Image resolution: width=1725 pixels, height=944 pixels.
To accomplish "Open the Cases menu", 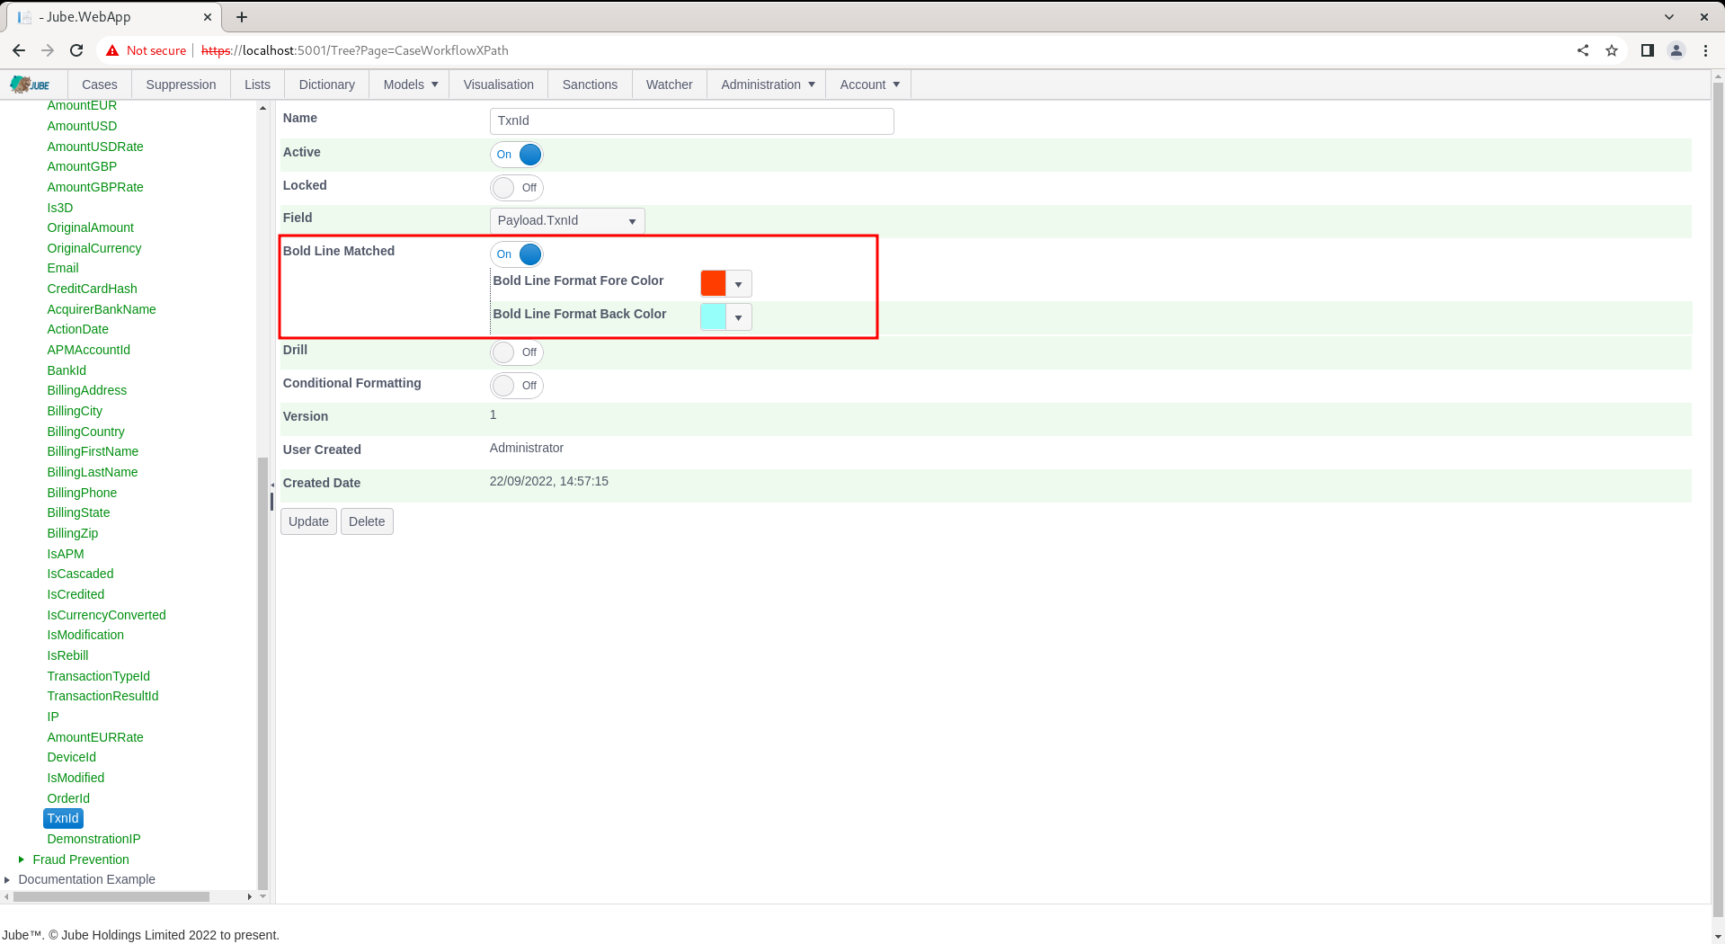I will (100, 85).
